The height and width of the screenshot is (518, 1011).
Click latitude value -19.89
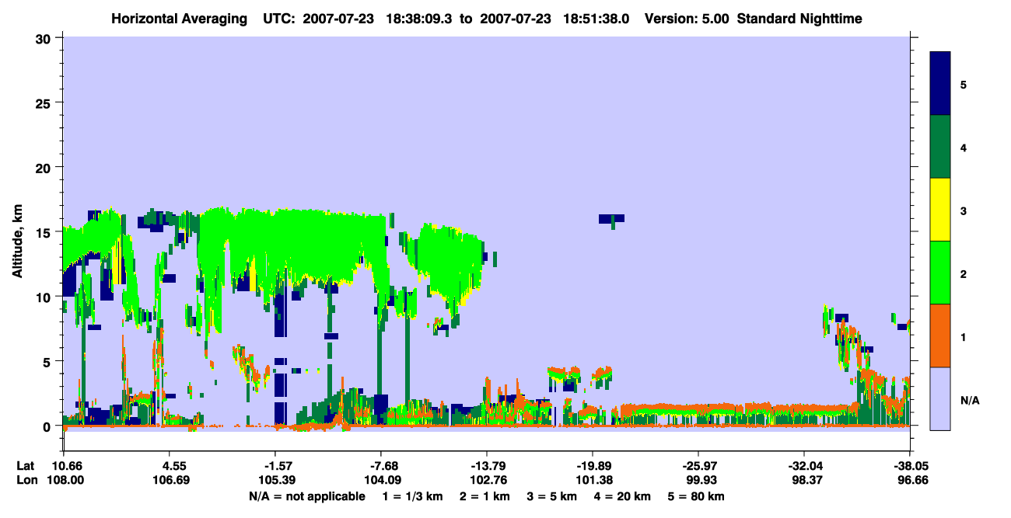(x=593, y=466)
